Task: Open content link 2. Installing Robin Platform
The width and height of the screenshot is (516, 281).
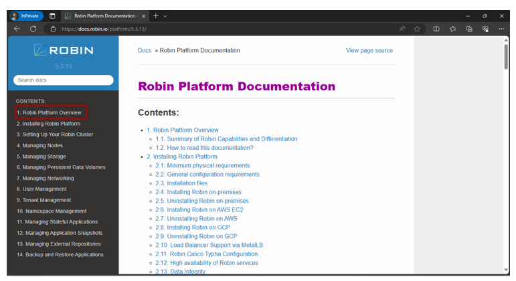Action: 182,157
